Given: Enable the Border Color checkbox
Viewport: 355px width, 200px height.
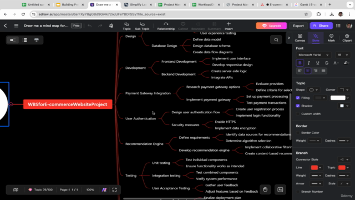Looking at the screenshot, I should (298, 133).
